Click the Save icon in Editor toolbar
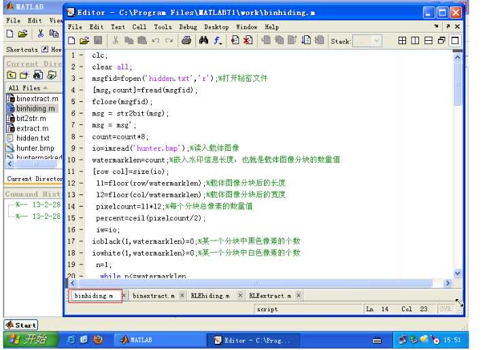Screen dimensions: 485x350 pos(98,41)
